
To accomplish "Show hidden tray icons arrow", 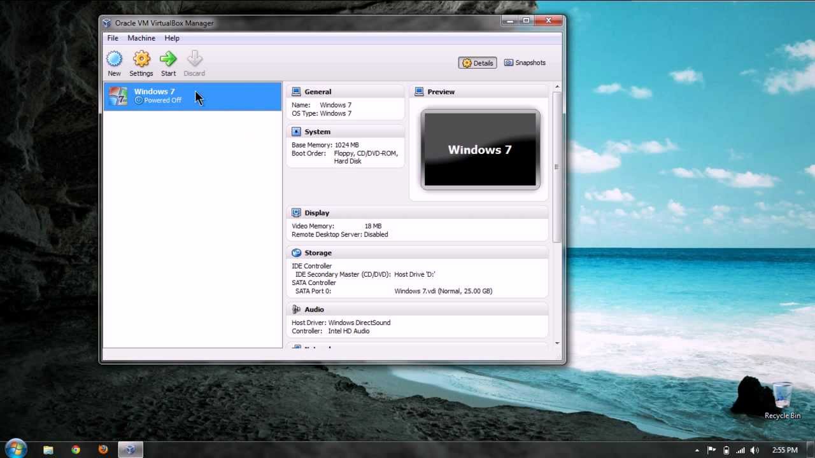I will [x=697, y=450].
